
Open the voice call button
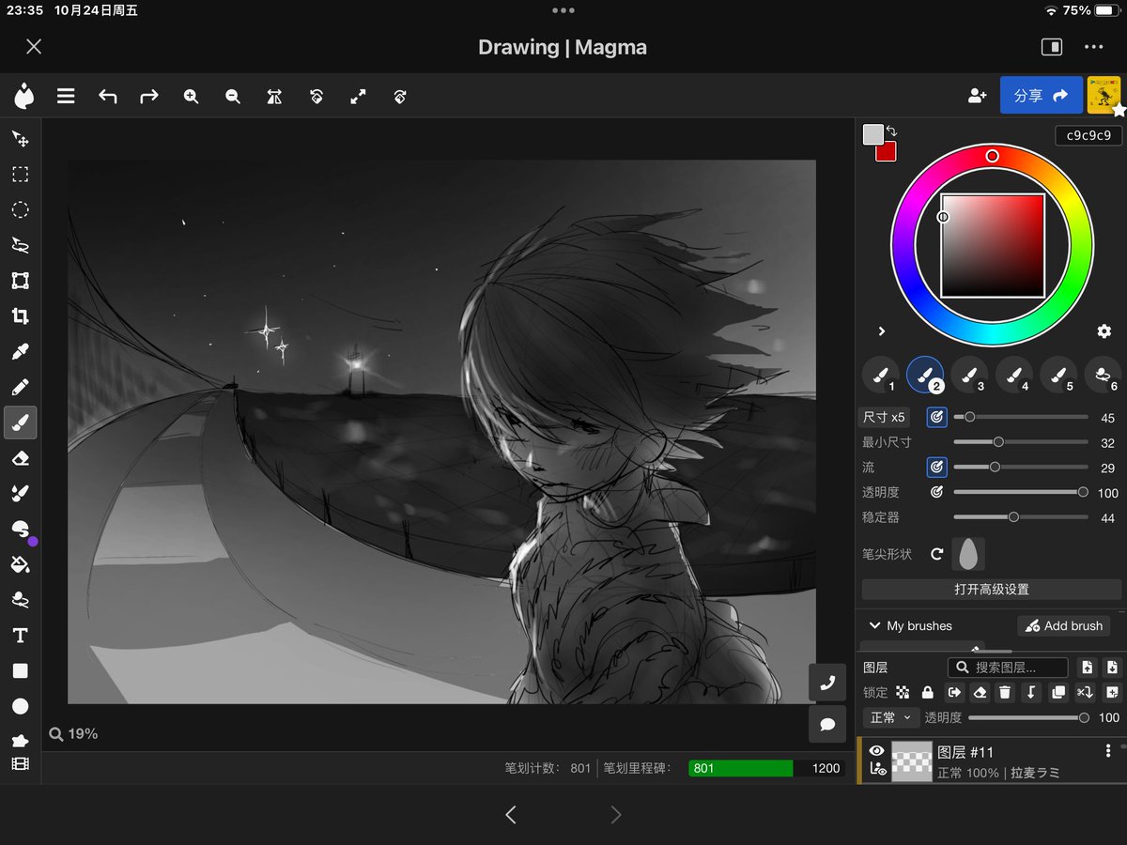[x=827, y=683]
